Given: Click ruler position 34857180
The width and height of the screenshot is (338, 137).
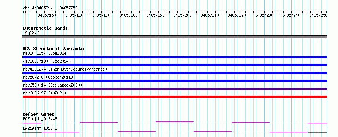Looking at the screenshot, I should pyautogui.click(x=128, y=15).
